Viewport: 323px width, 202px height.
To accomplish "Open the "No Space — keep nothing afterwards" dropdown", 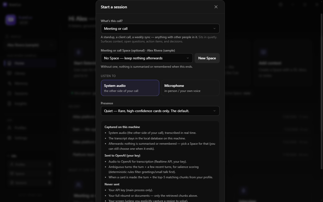I will point(147,58).
